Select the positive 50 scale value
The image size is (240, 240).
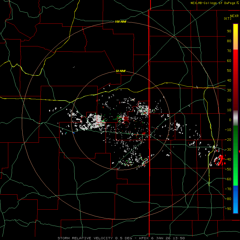pyautogui.click(x=229, y=71)
